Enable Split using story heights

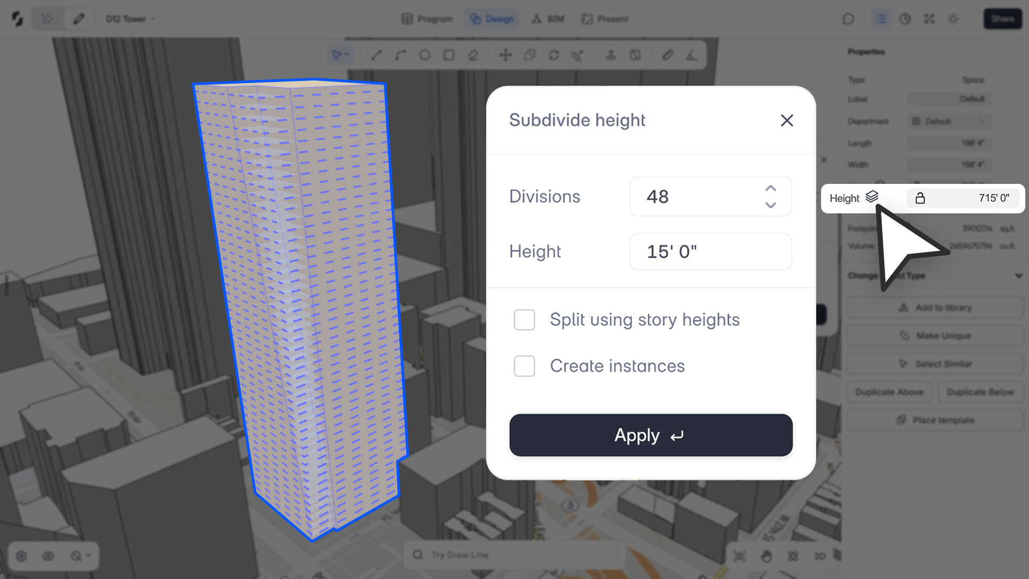pyautogui.click(x=524, y=320)
